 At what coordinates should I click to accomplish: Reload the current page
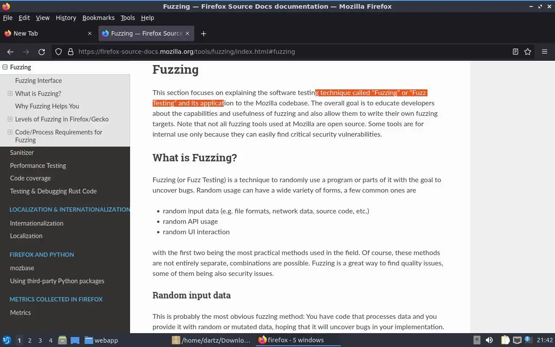click(42, 52)
